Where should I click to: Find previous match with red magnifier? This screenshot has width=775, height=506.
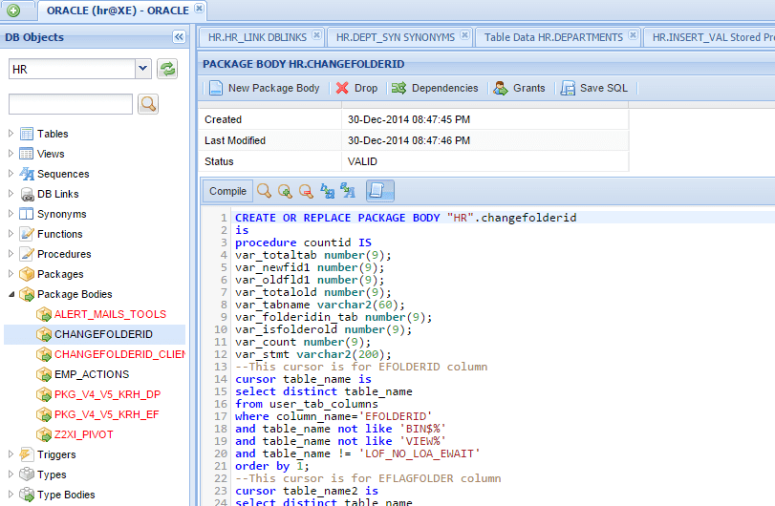pyautogui.click(x=306, y=191)
